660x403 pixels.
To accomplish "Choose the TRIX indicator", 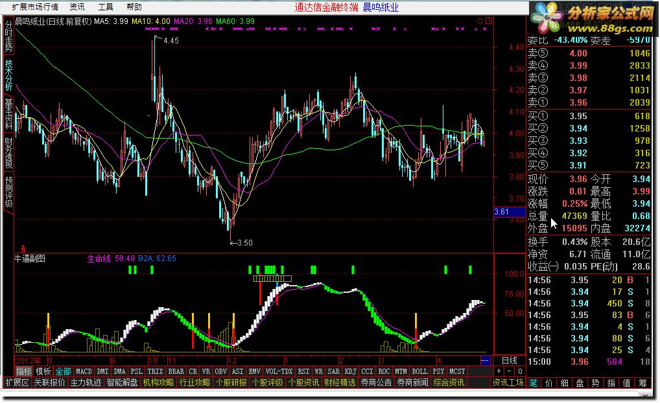I will point(155,371).
